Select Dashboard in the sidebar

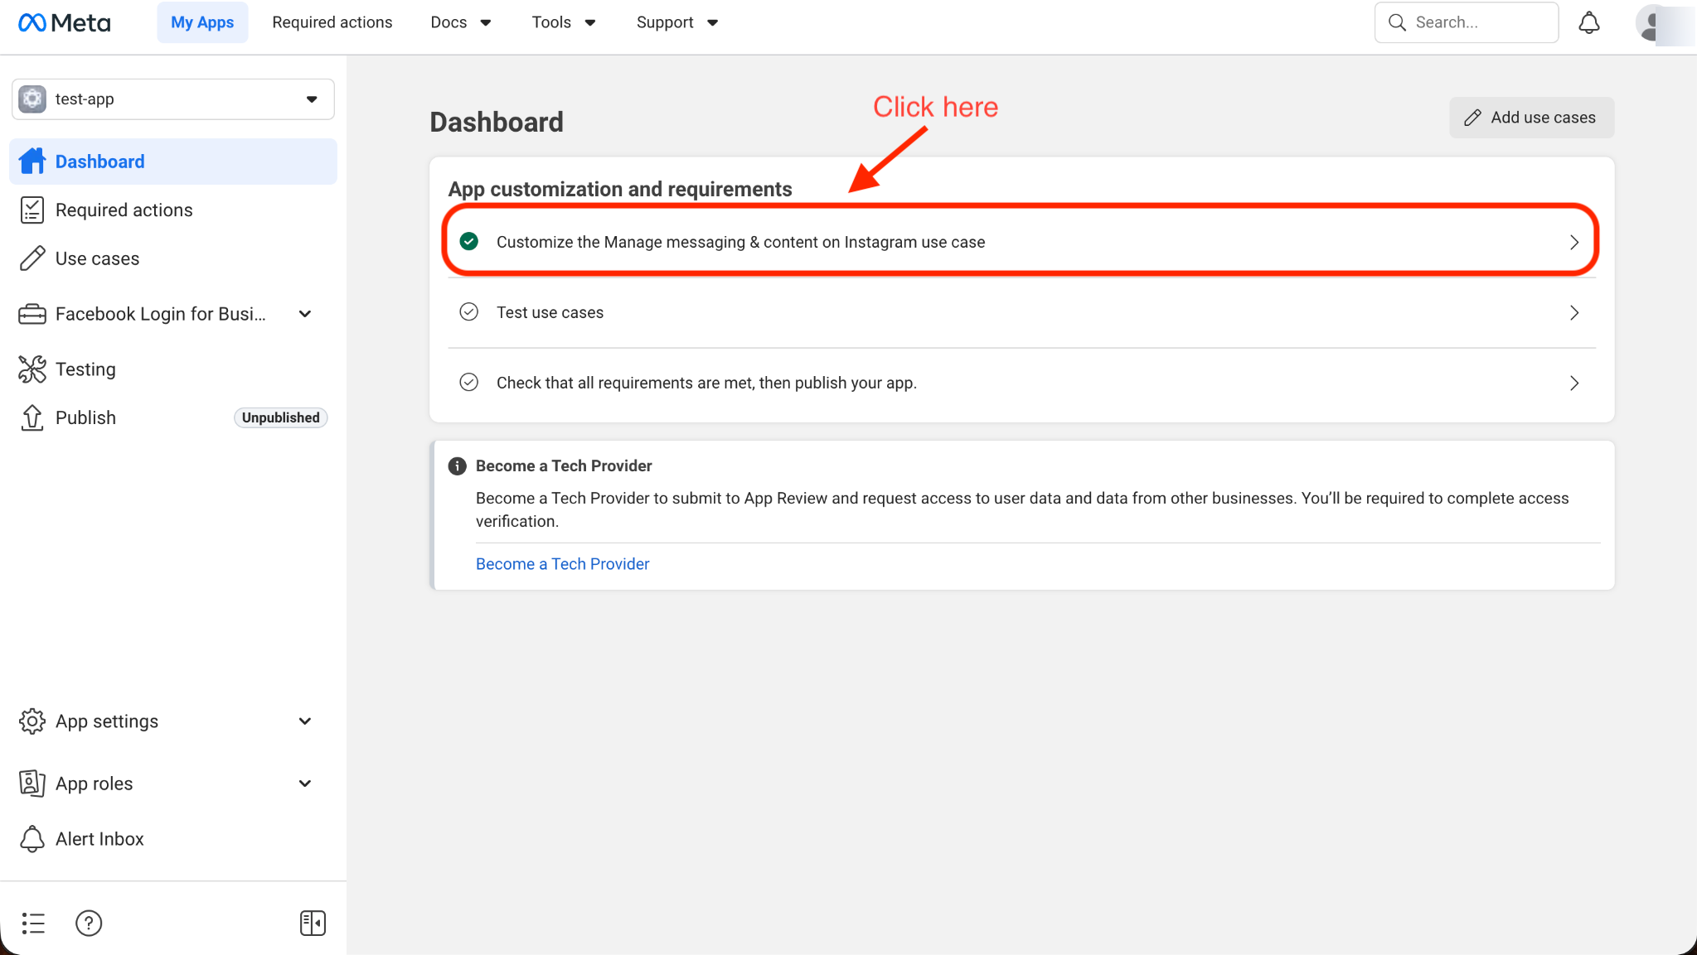(173, 162)
